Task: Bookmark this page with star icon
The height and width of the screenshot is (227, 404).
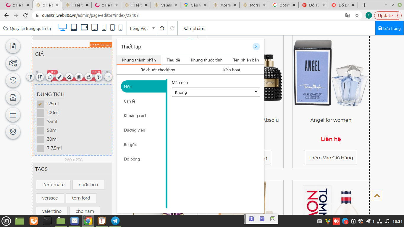Action: [357, 15]
